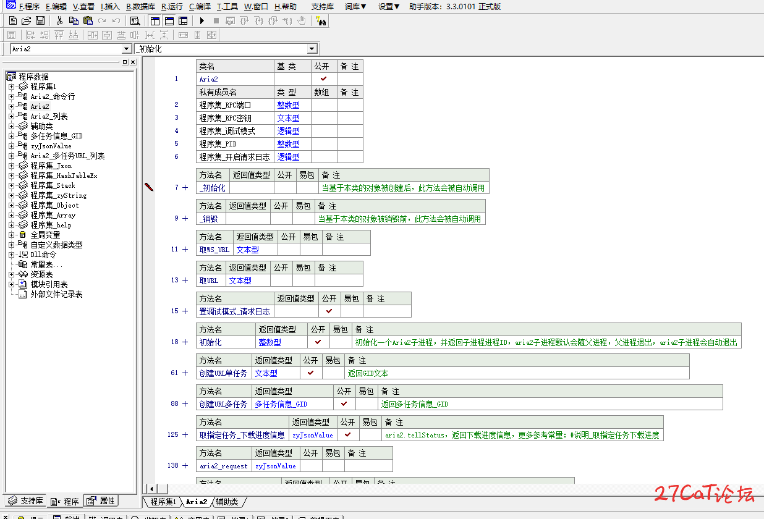The height and width of the screenshot is (519, 764).
Task: Click the empty 易包 cell for _销毁
Action: pos(303,219)
